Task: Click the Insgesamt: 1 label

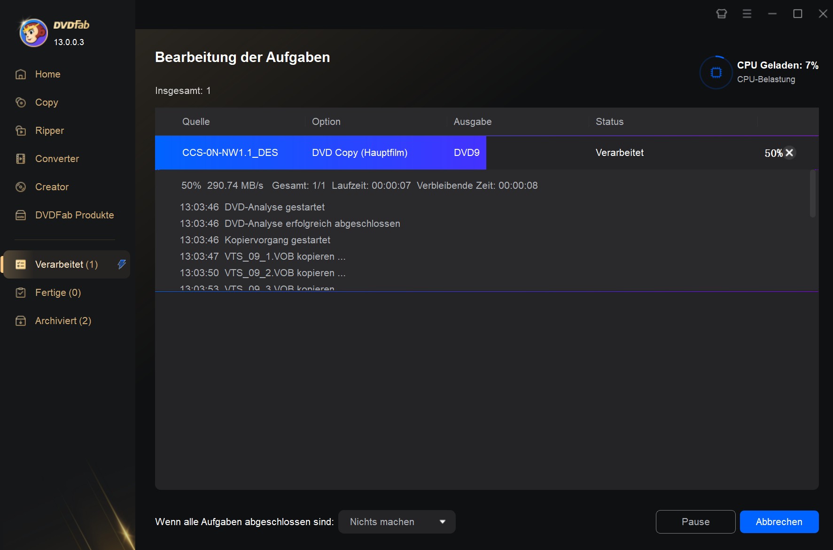Action: click(x=183, y=91)
